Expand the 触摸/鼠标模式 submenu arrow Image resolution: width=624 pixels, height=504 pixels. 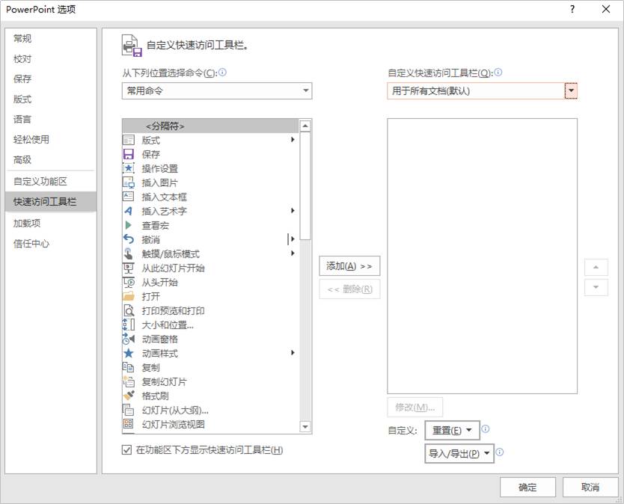click(293, 253)
